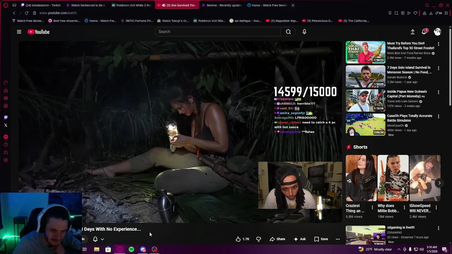Open options for CaseOh video

[x=439, y=116]
